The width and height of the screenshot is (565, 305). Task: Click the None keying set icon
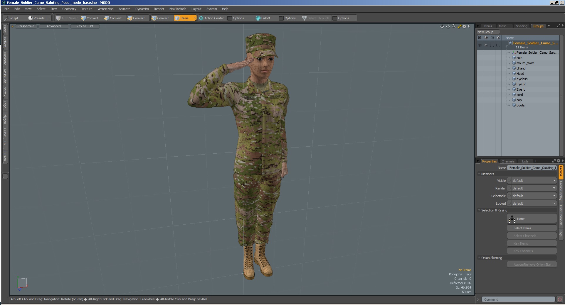tap(512, 219)
